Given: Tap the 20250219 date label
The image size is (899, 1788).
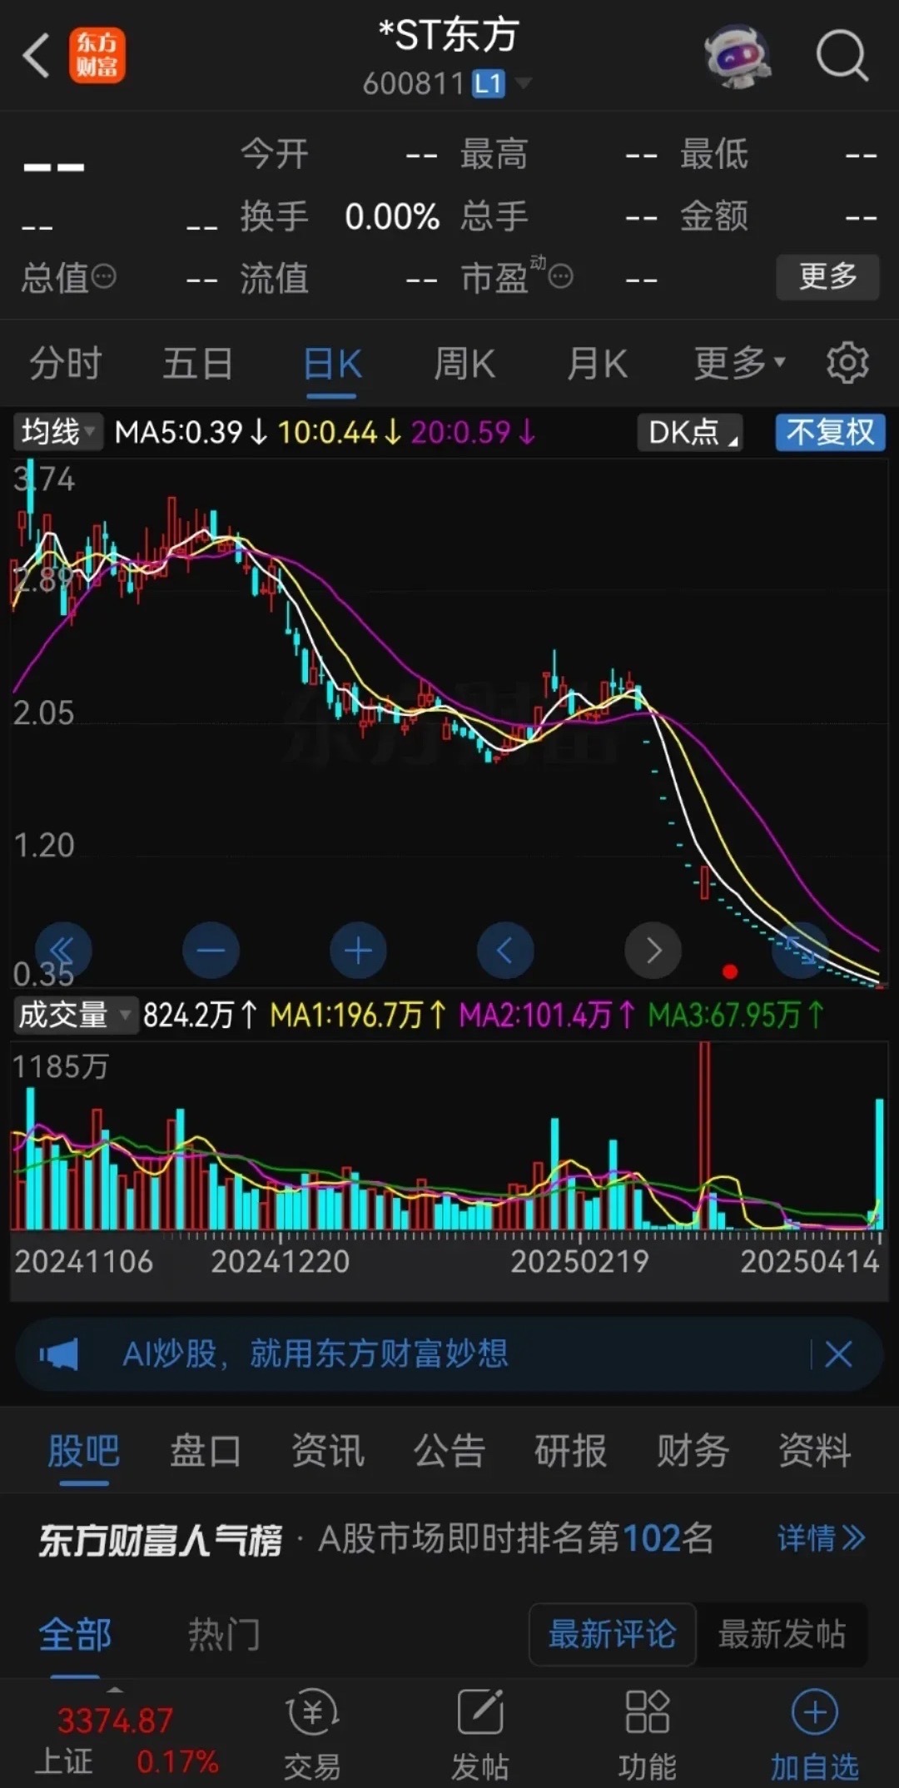Looking at the screenshot, I should 579,1262.
